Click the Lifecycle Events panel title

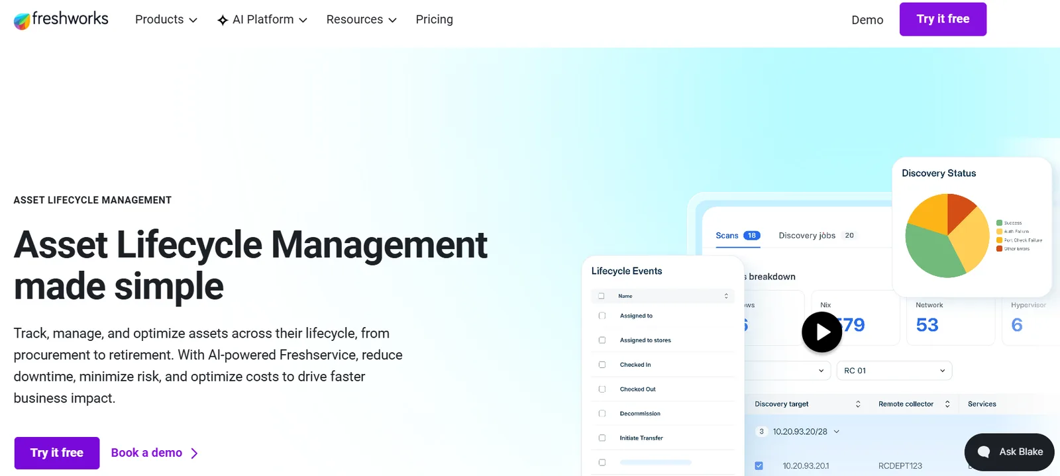click(627, 271)
